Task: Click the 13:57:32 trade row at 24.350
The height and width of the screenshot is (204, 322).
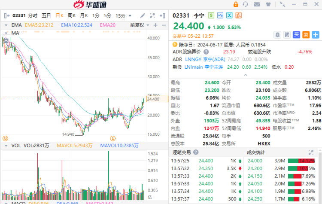Action: pos(206,168)
